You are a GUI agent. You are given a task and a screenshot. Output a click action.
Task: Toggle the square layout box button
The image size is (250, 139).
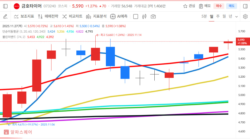[x=136, y=17]
